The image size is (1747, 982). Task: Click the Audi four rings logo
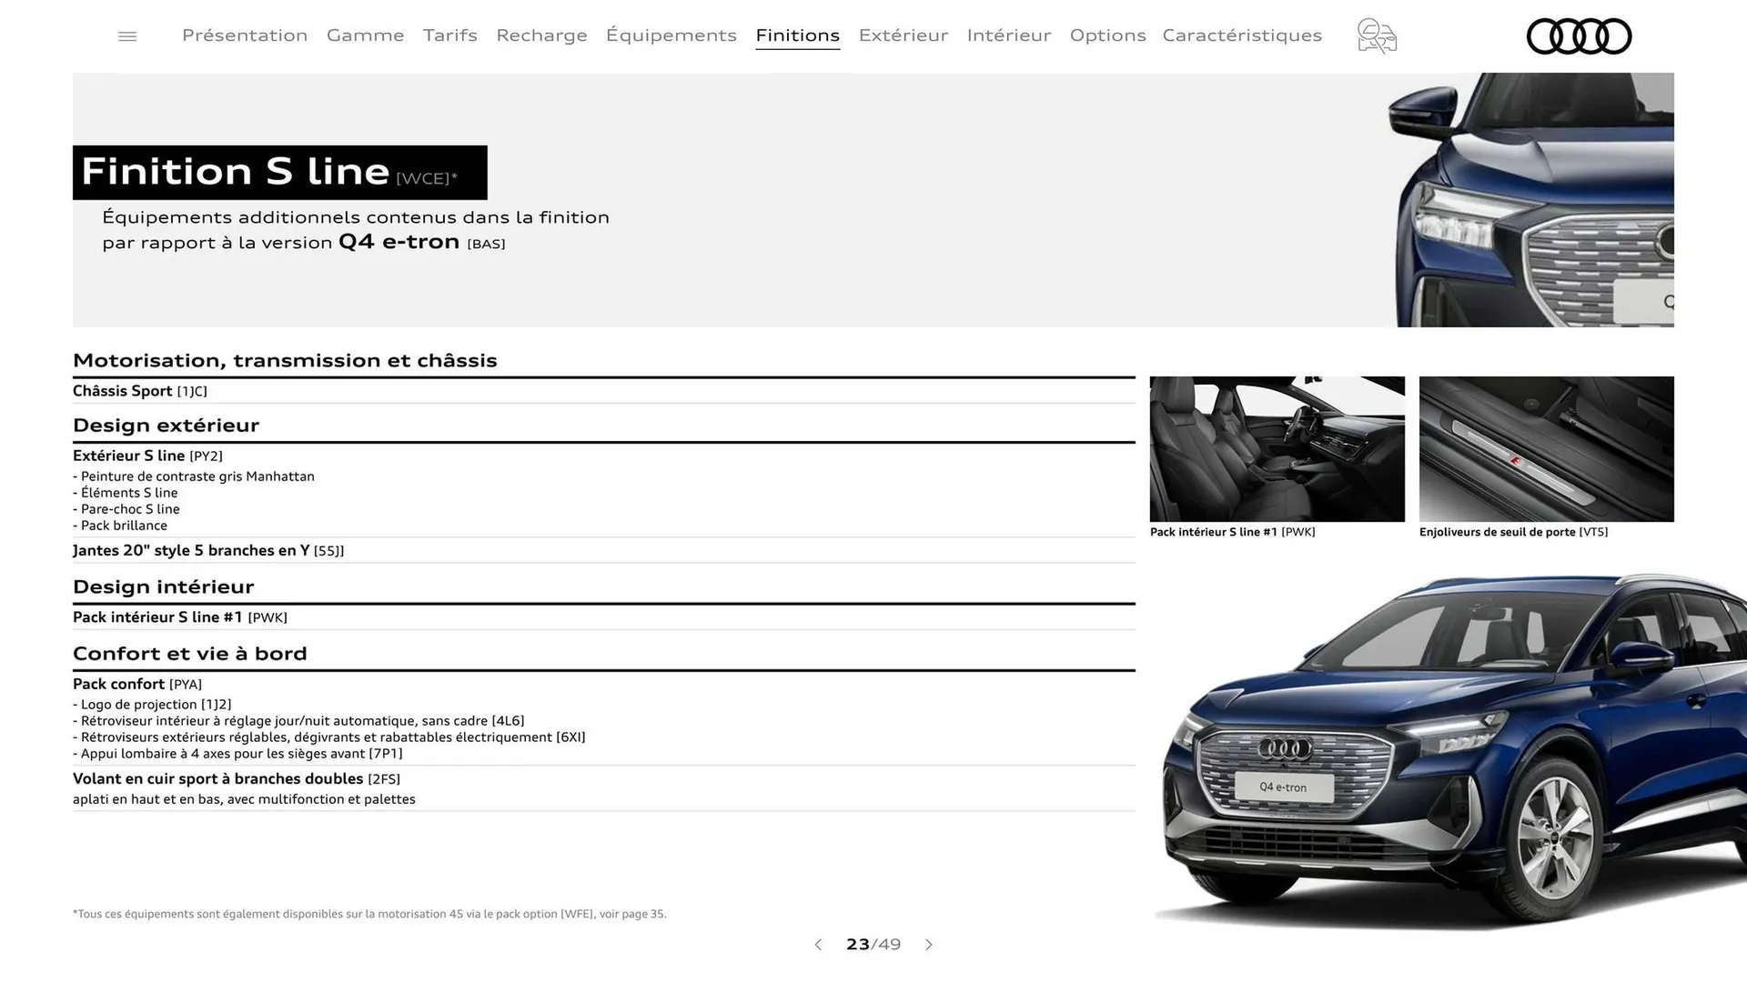(x=1580, y=35)
